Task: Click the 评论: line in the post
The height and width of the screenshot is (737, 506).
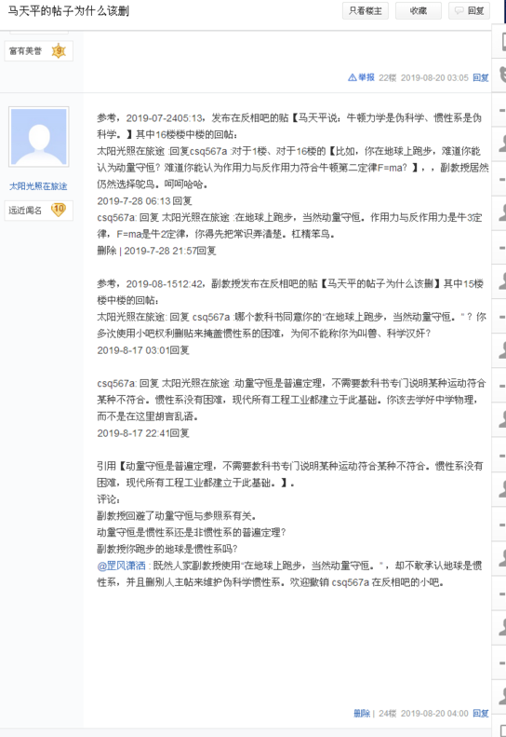Action: point(109,499)
